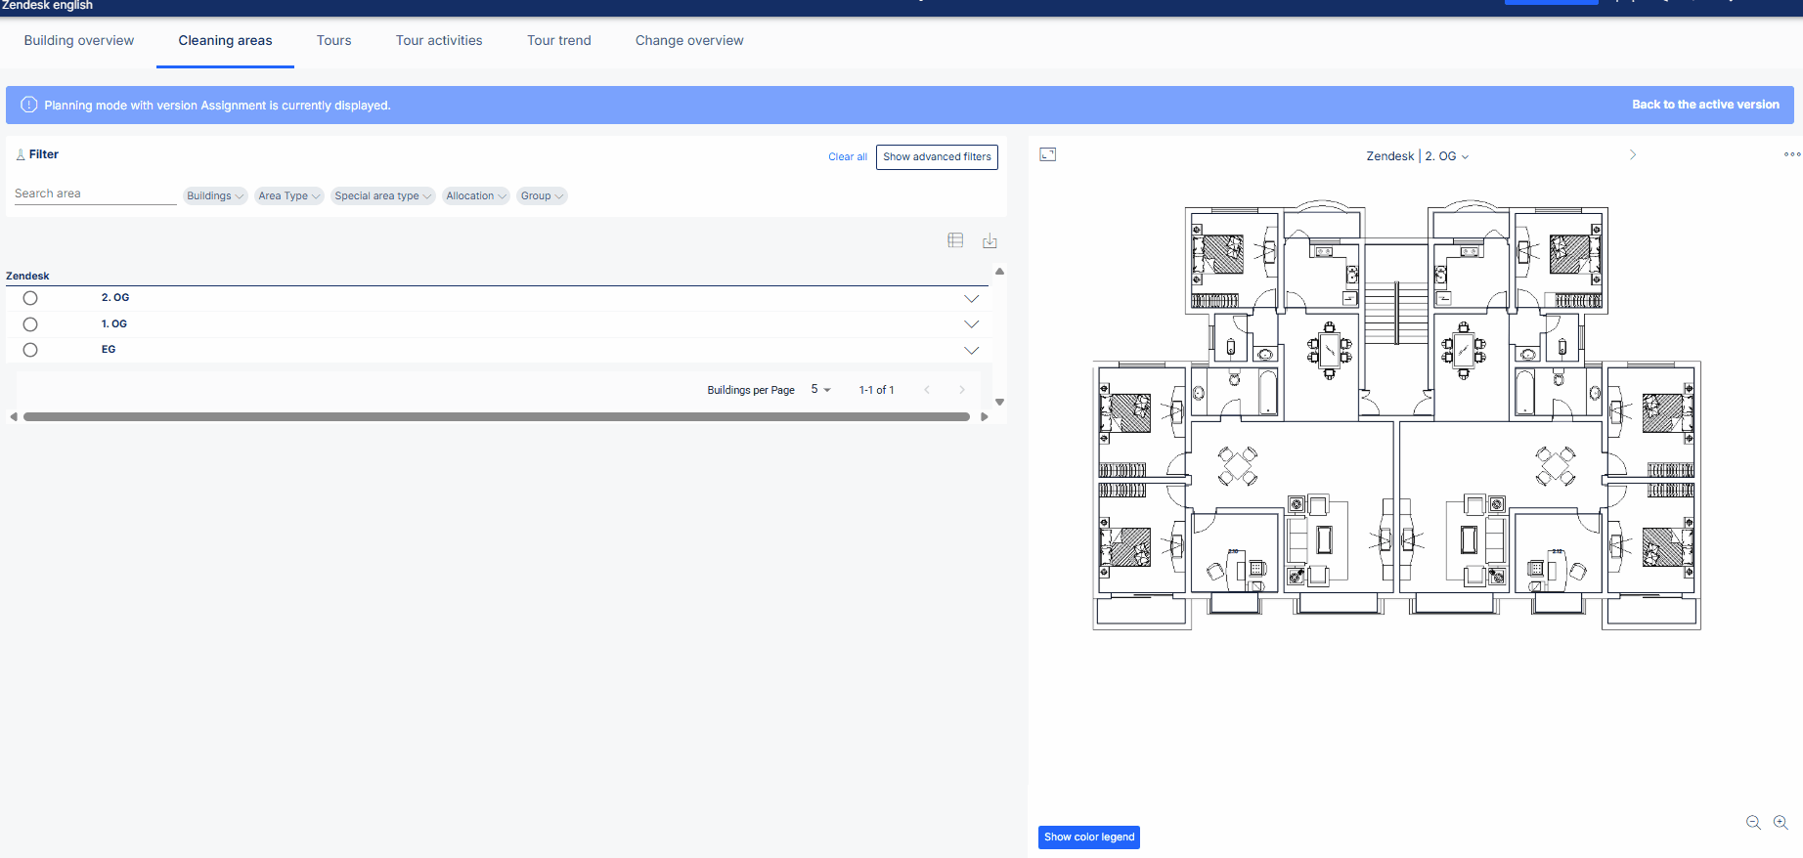Click Show advanced filters button
Viewport: 1803px width, 858px height.
coord(937,156)
